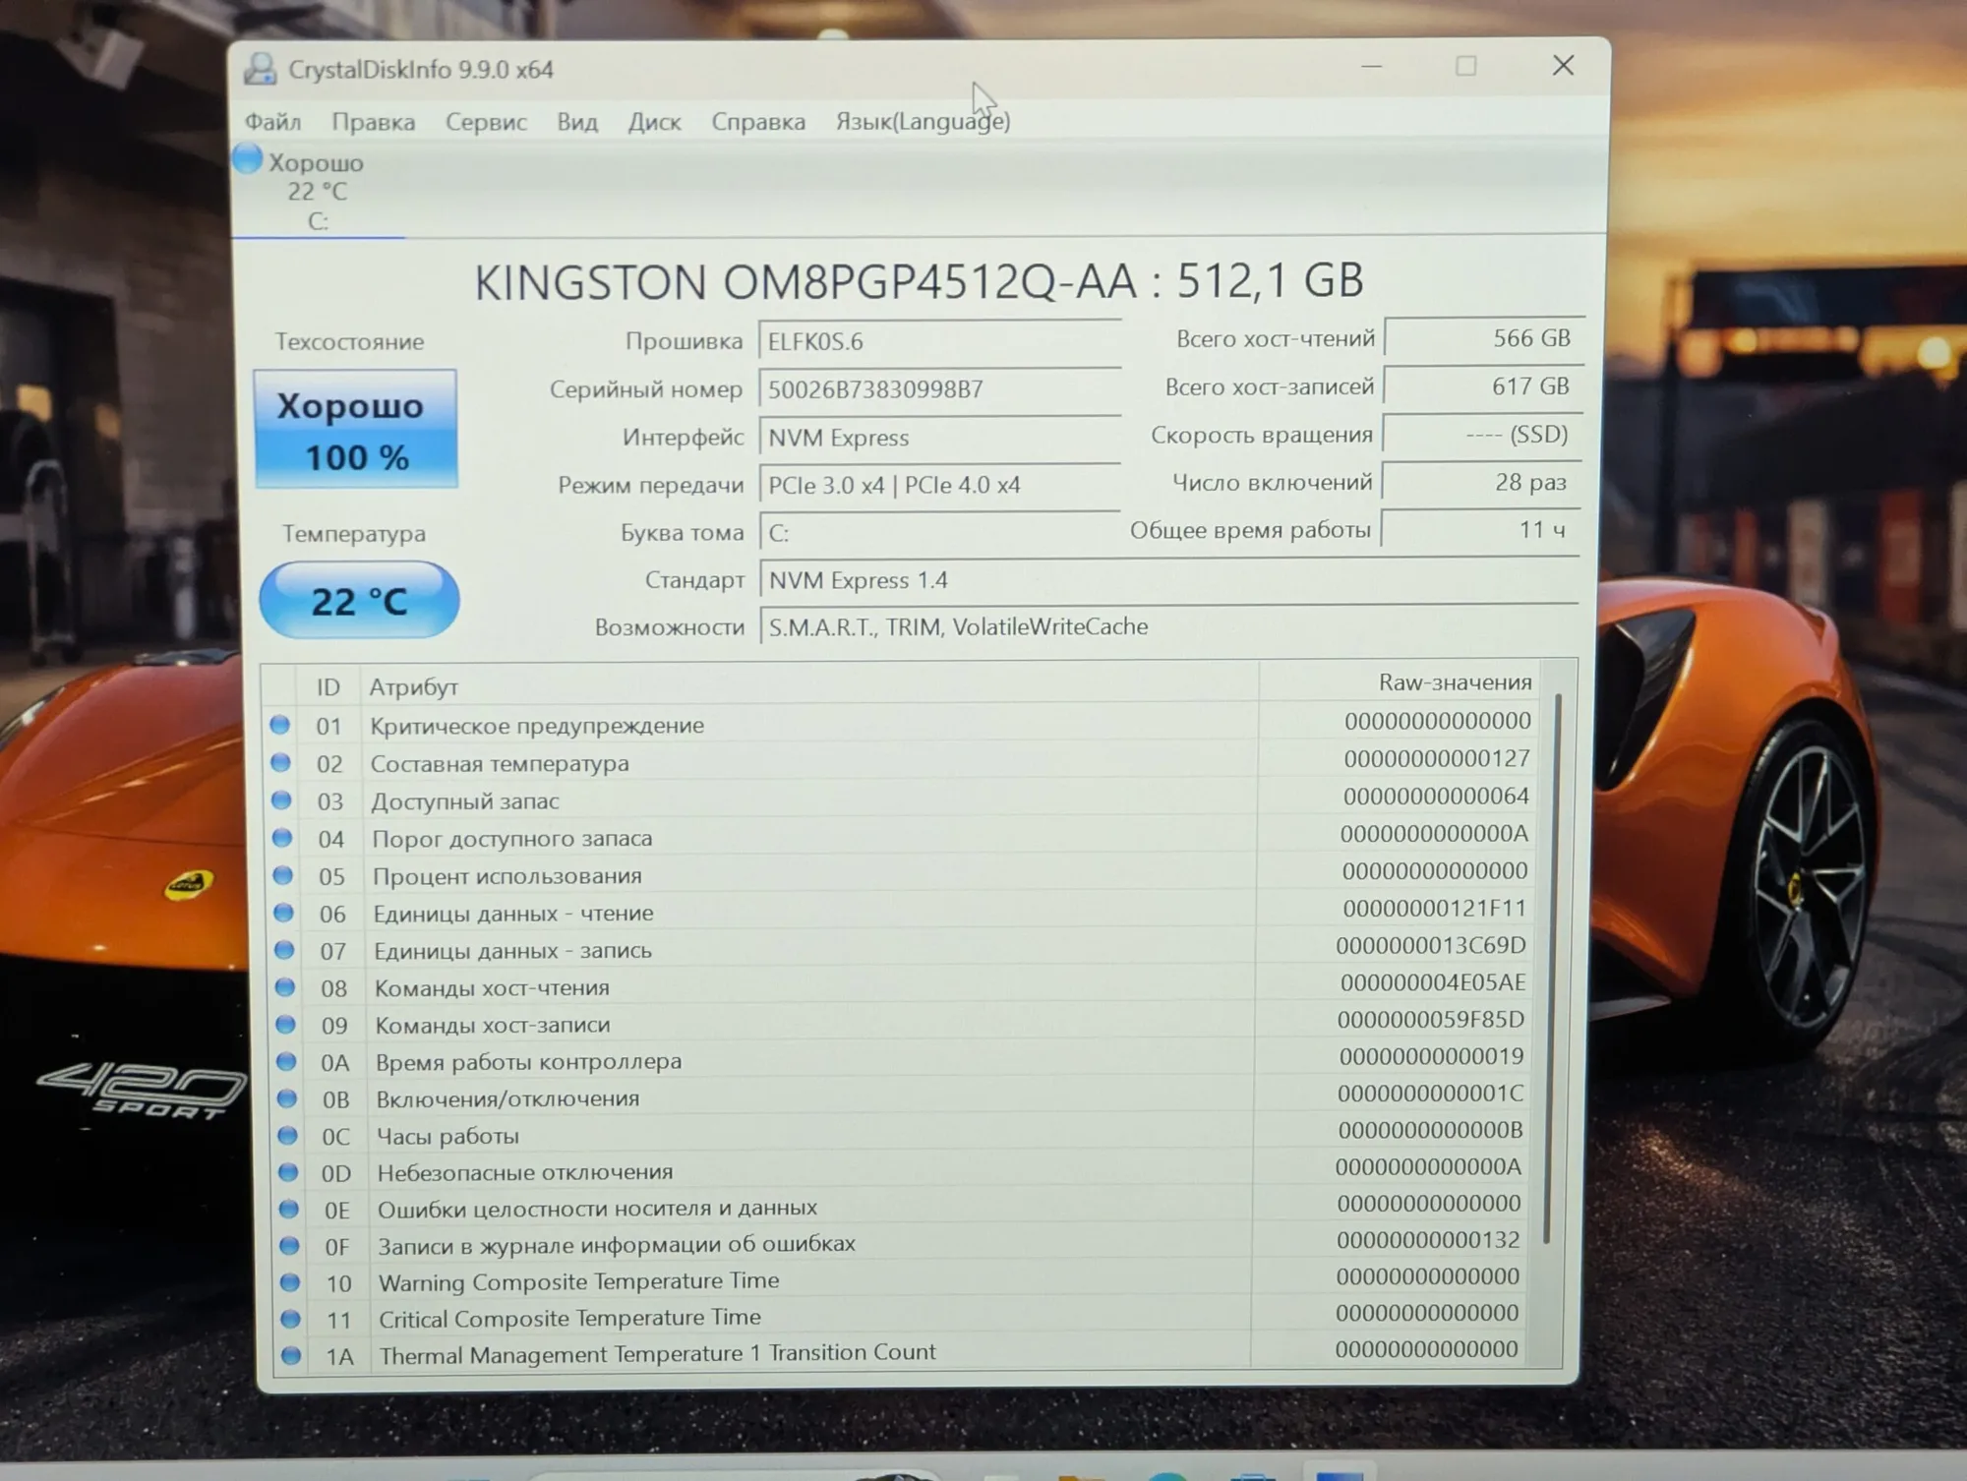Click the Прошивка field showing ELFK0S.6
The height and width of the screenshot is (1481, 1967).
click(x=939, y=340)
